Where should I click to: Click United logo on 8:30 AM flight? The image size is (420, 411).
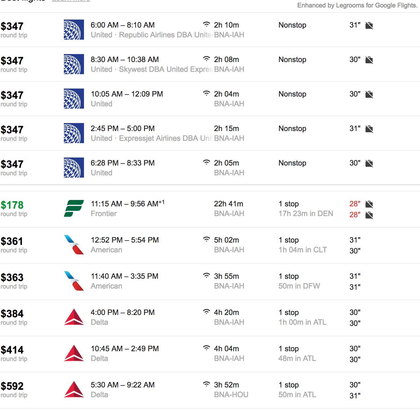click(x=74, y=64)
